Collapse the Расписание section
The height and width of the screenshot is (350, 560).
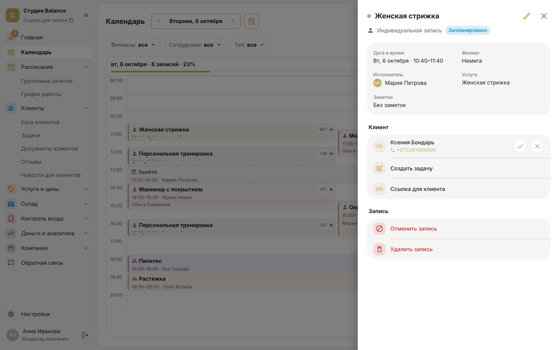pos(86,67)
